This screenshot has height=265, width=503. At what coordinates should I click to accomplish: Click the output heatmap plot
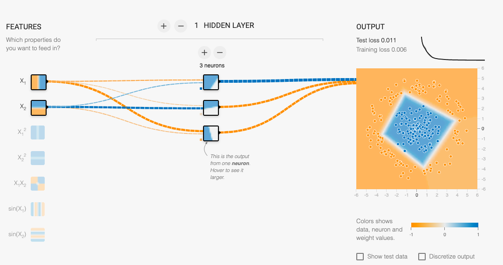[x=417, y=129]
